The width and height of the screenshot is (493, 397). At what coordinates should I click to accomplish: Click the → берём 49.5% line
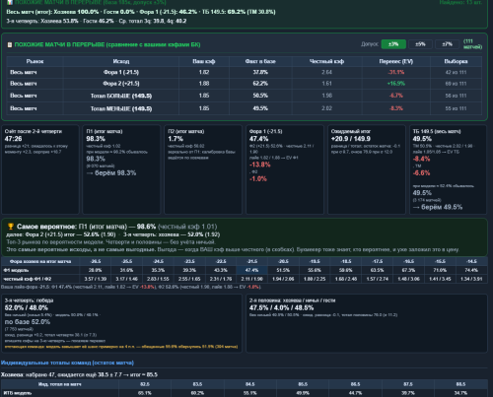pyautogui.click(x=438, y=207)
